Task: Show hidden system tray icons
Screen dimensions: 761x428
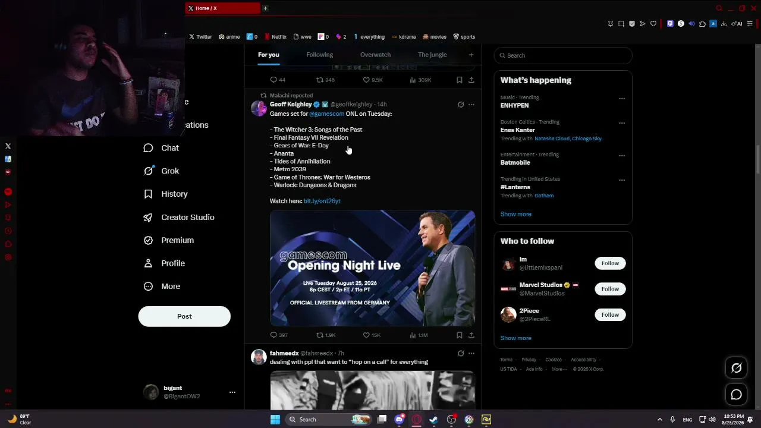Action: pyautogui.click(x=659, y=420)
